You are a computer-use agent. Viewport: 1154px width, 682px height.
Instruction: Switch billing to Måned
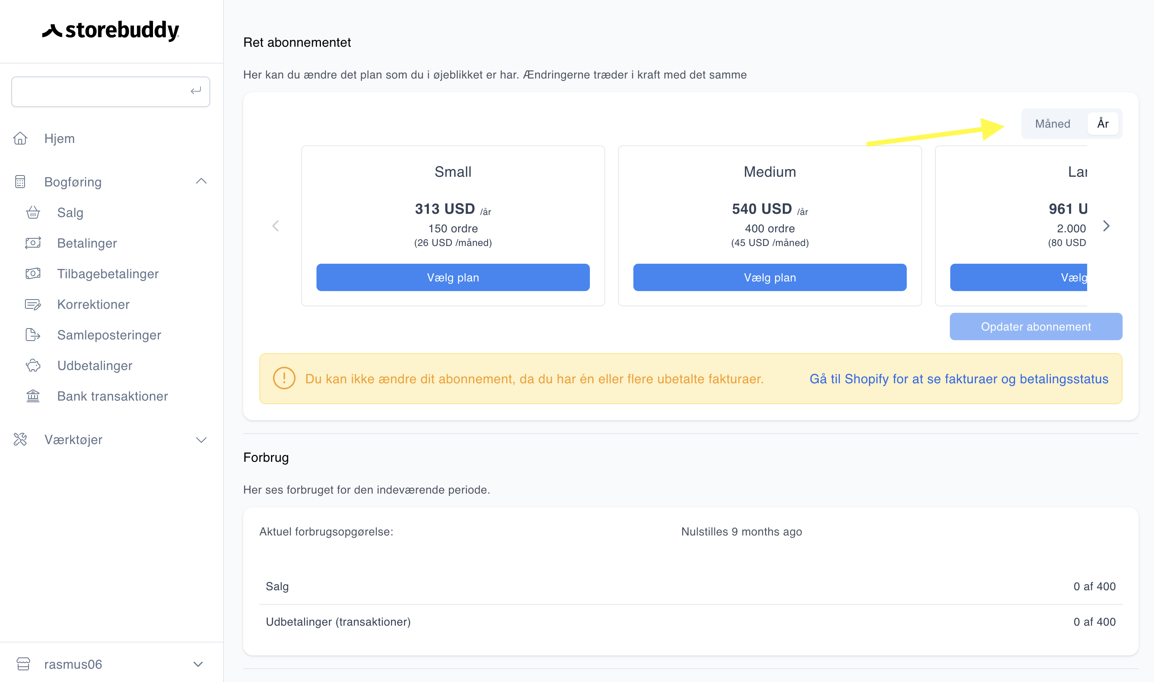[1053, 124]
